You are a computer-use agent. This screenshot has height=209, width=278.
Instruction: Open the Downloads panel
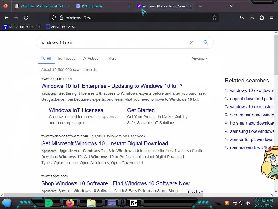click(252, 17)
